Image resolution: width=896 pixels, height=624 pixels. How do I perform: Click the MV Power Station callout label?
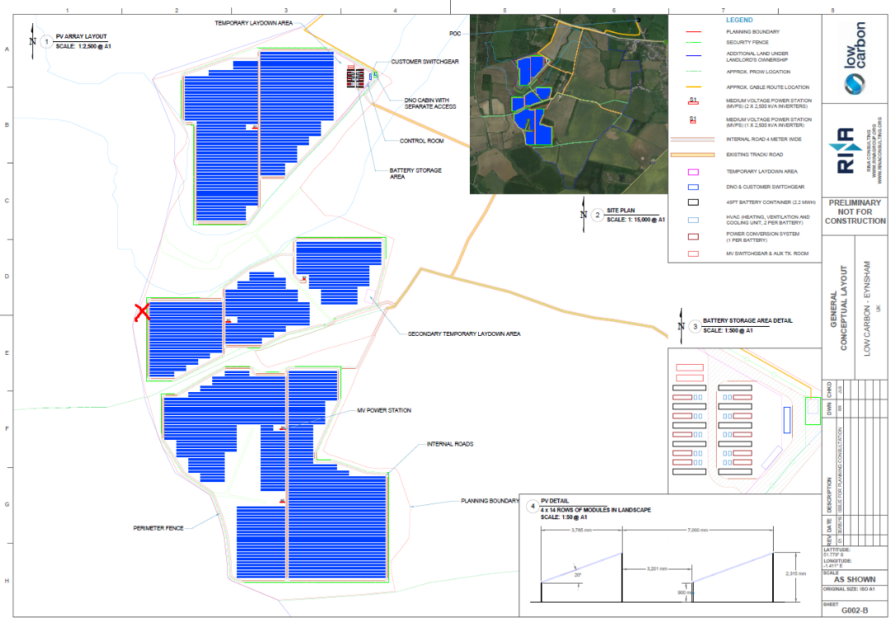[x=383, y=410]
